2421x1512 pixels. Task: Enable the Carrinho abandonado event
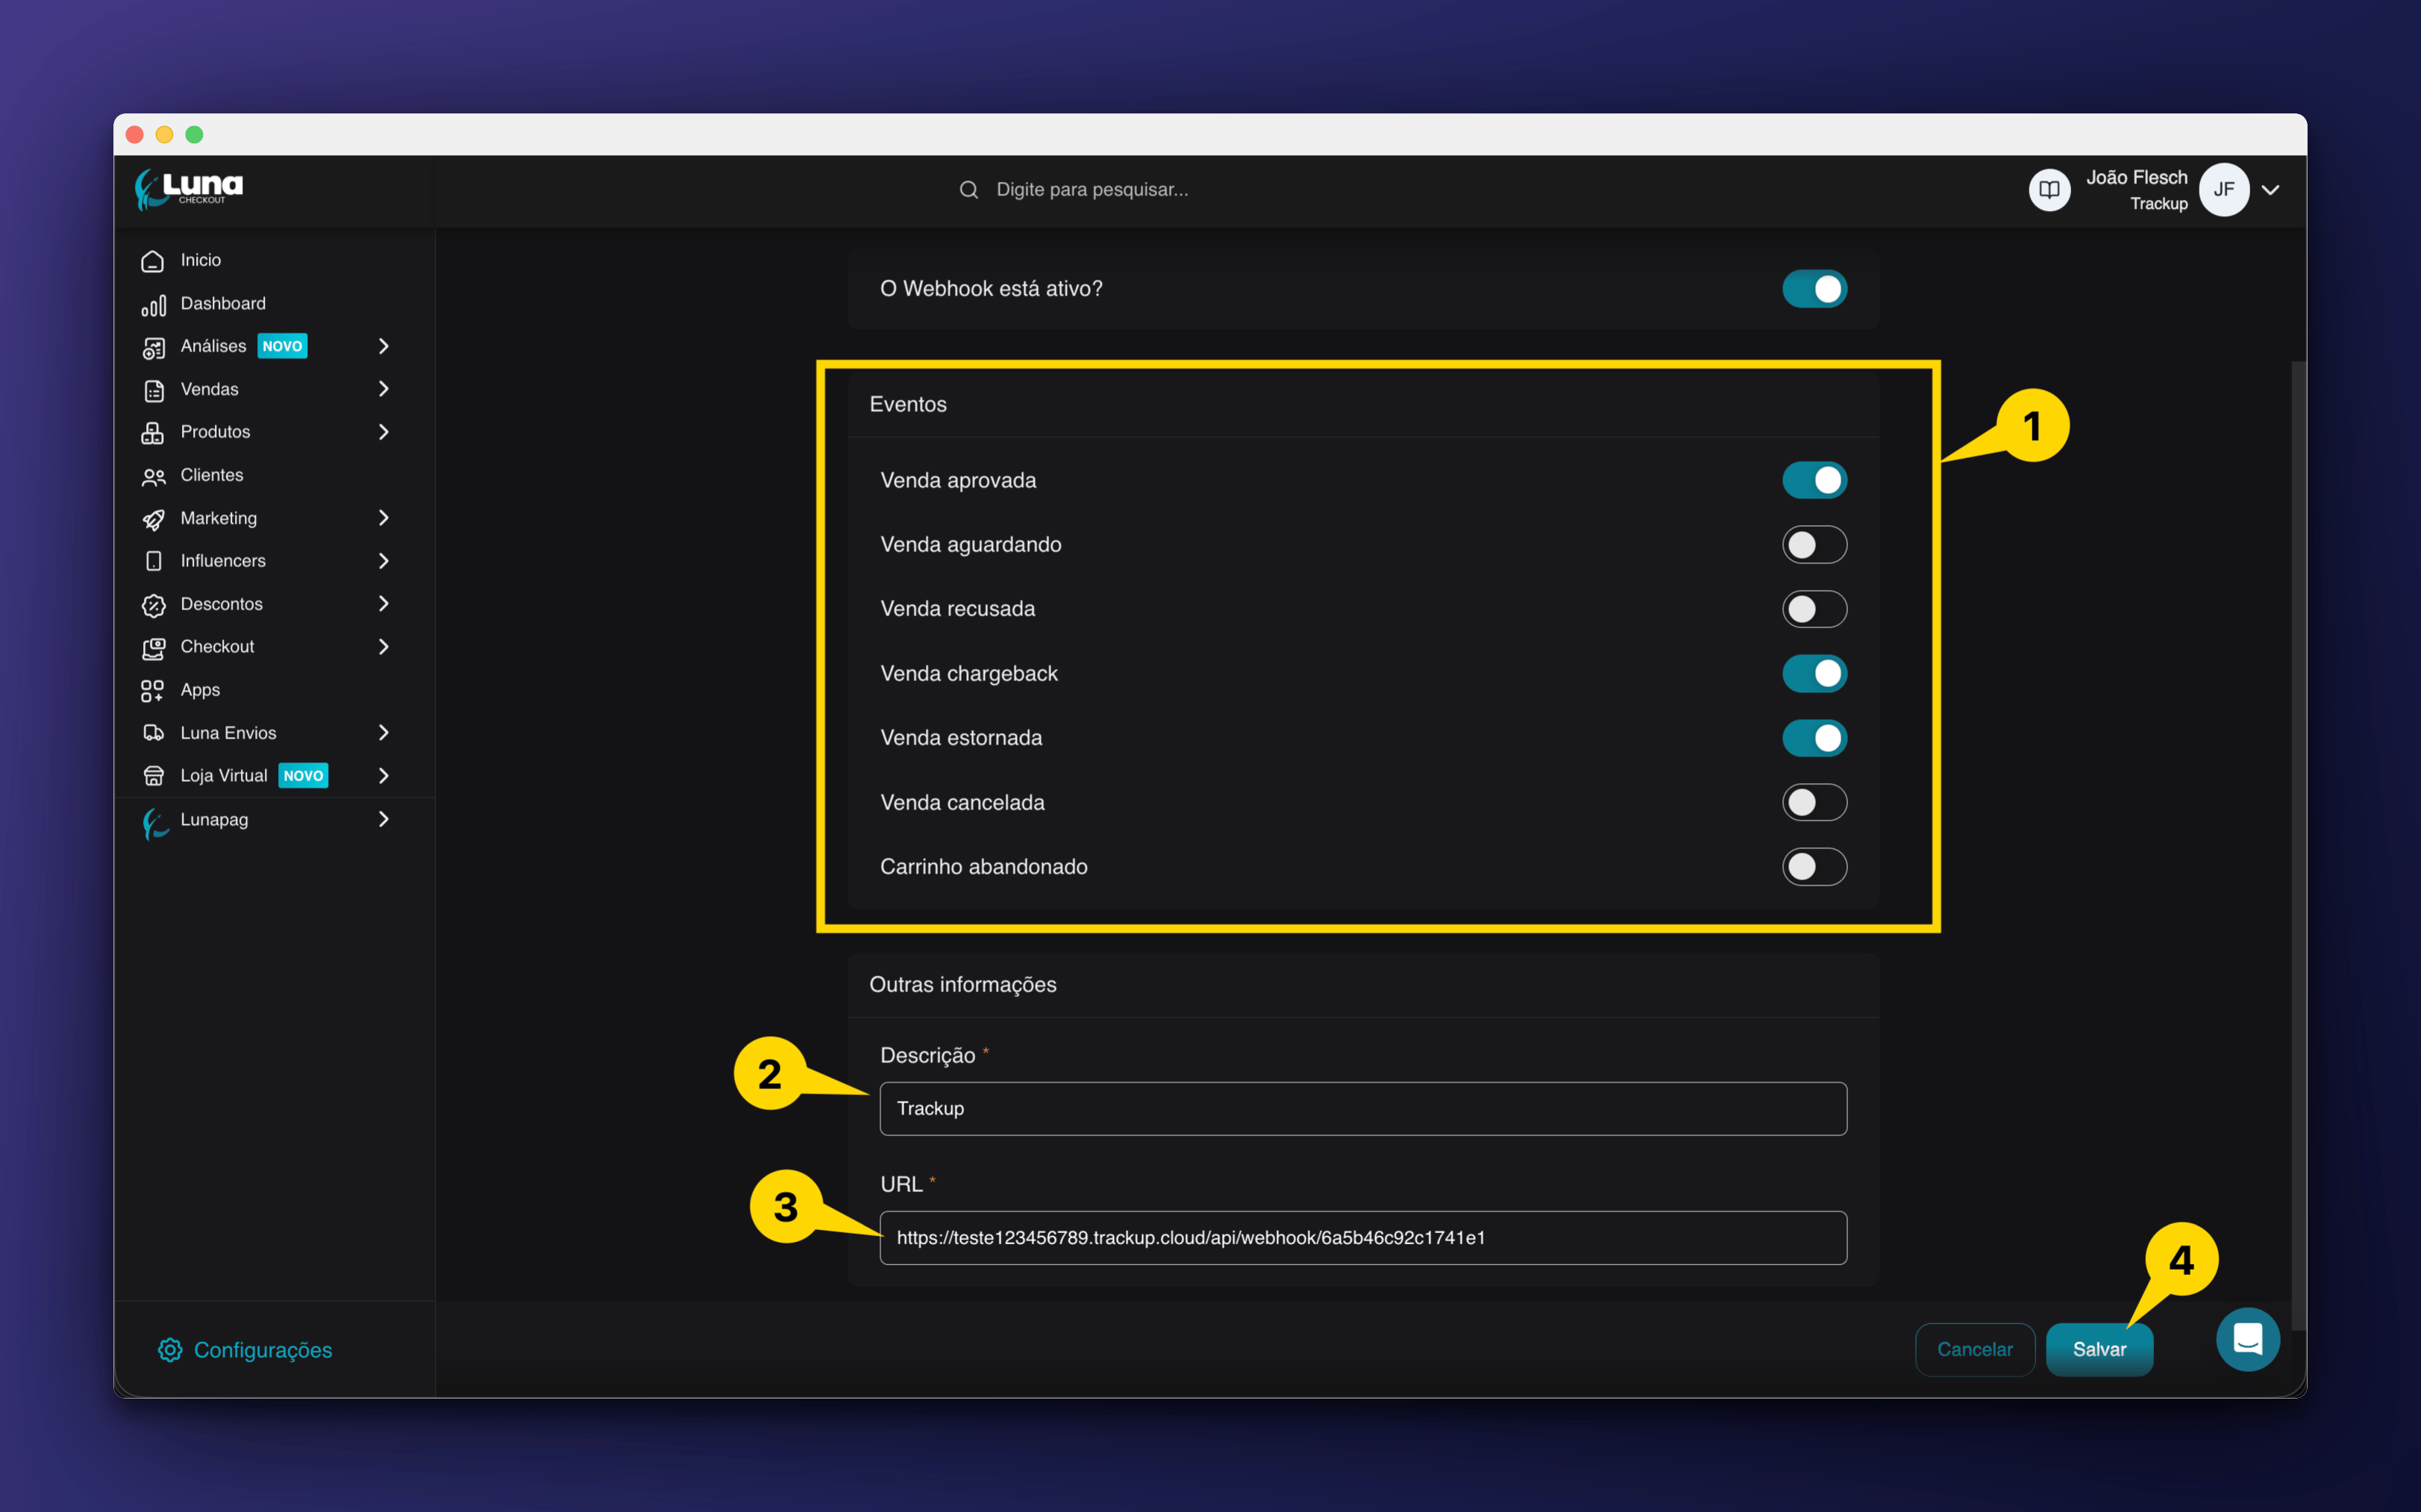pyautogui.click(x=1814, y=867)
